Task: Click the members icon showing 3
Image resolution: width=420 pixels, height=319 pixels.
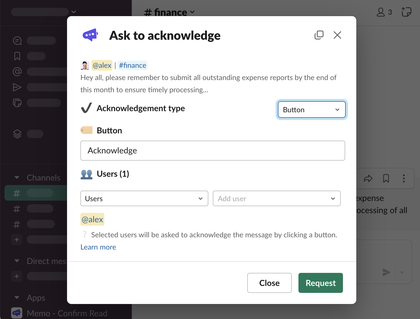Action: pos(384,12)
